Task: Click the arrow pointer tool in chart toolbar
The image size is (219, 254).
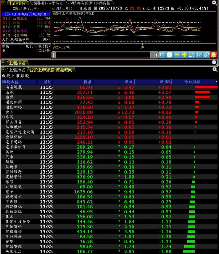Action: (162, 55)
